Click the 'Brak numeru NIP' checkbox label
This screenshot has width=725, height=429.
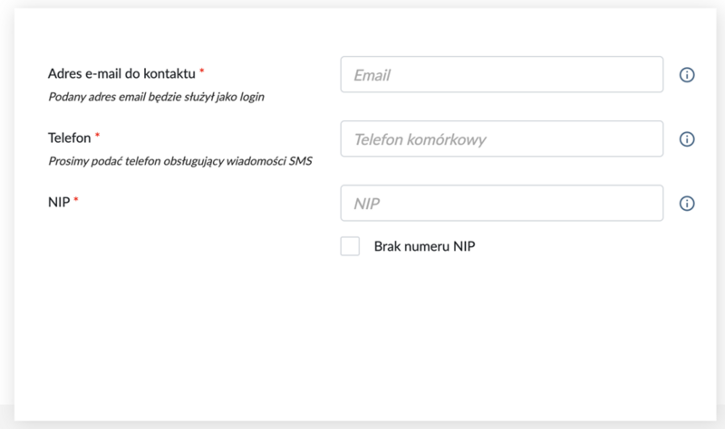(424, 246)
